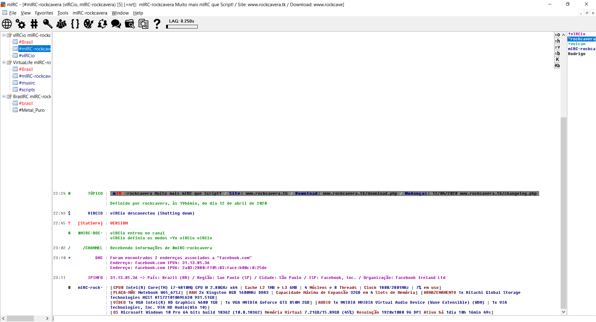This screenshot has width=596, height=322.
Task: Open the Favorites menu
Action: click(x=44, y=13)
